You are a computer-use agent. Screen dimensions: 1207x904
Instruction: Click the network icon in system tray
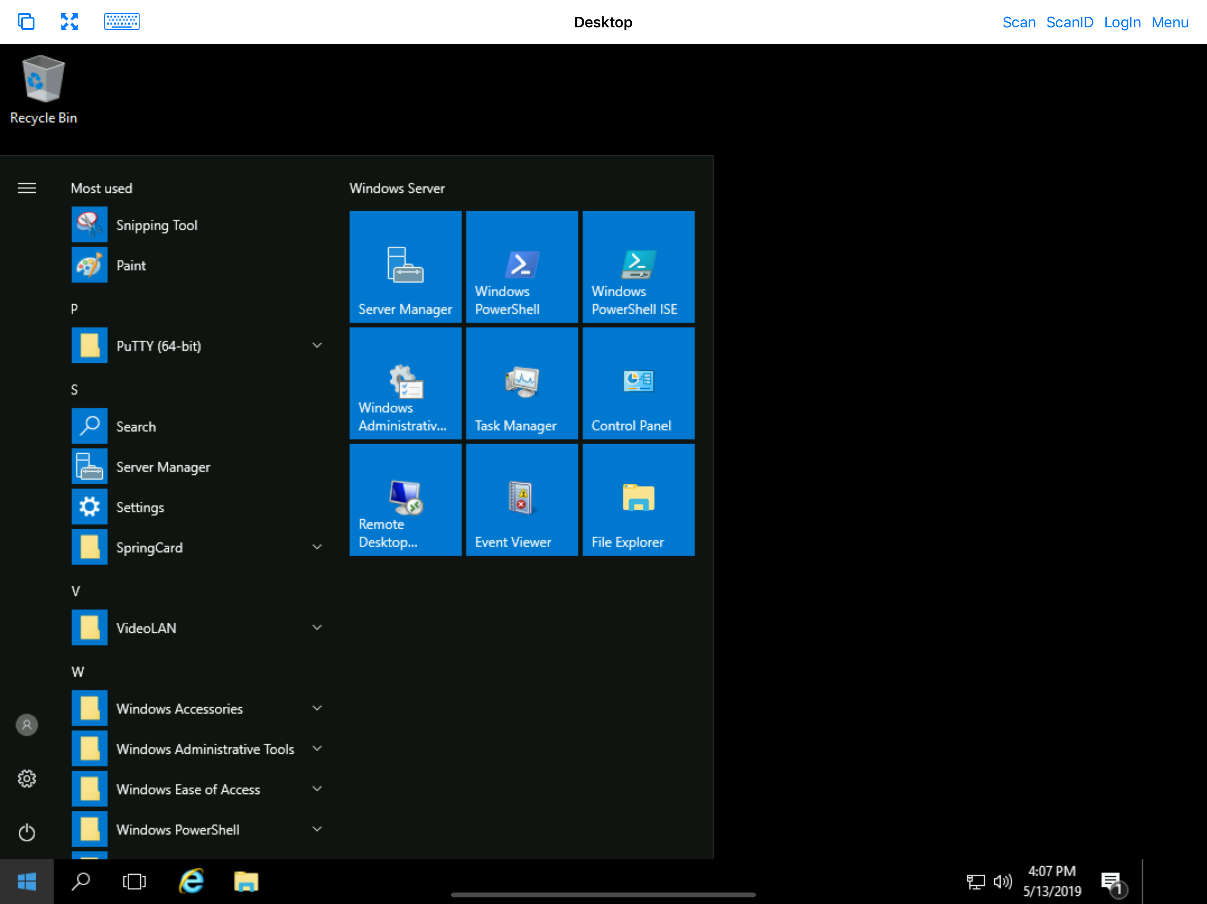(x=975, y=881)
